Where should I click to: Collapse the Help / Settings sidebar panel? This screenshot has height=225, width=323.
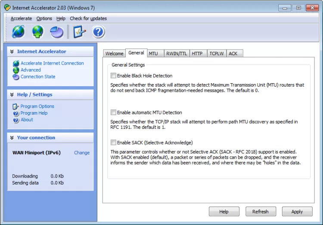click(x=12, y=94)
